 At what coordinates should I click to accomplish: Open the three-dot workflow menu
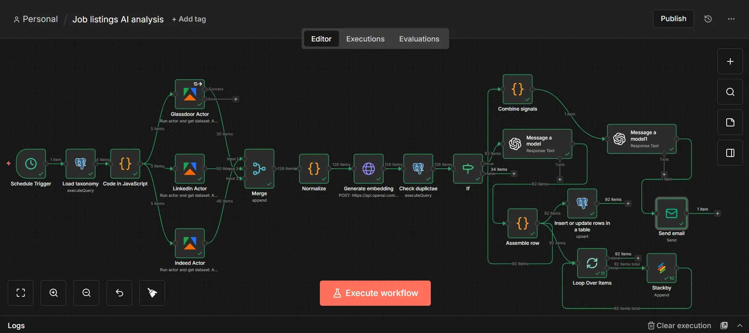[x=731, y=19]
